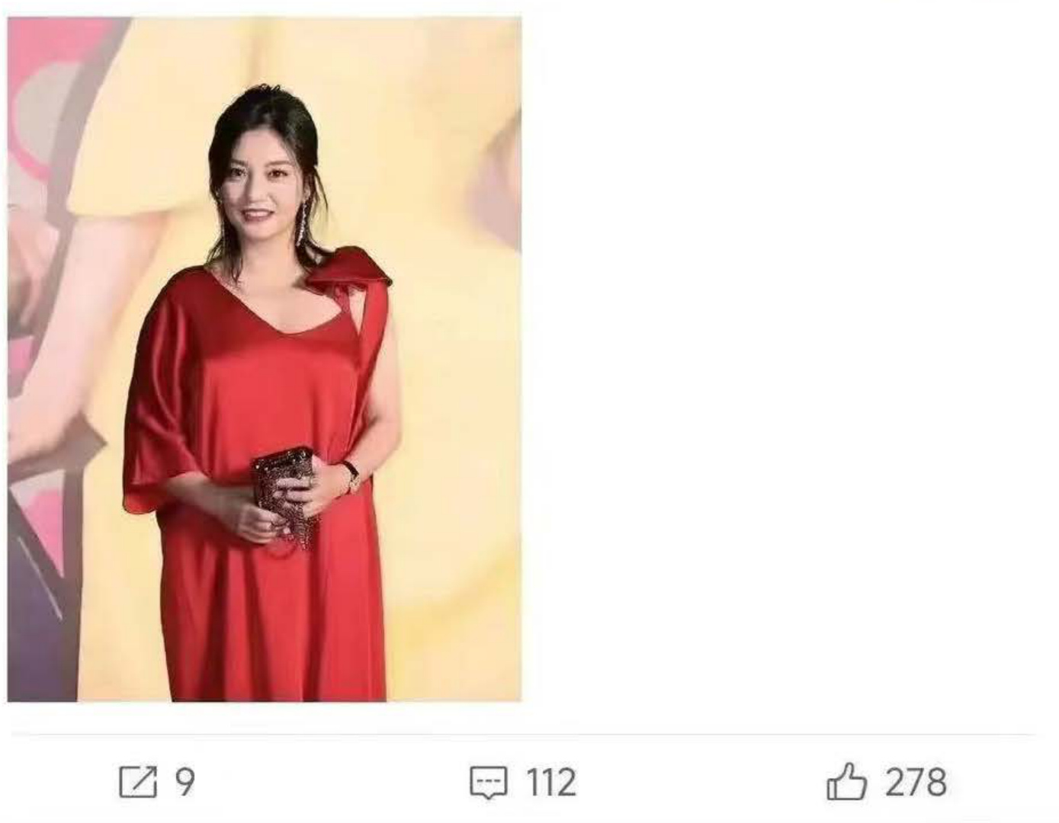1059x823 pixels.
Task: Click the red bow on the dress shoulder
Action: pyautogui.click(x=350, y=273)
